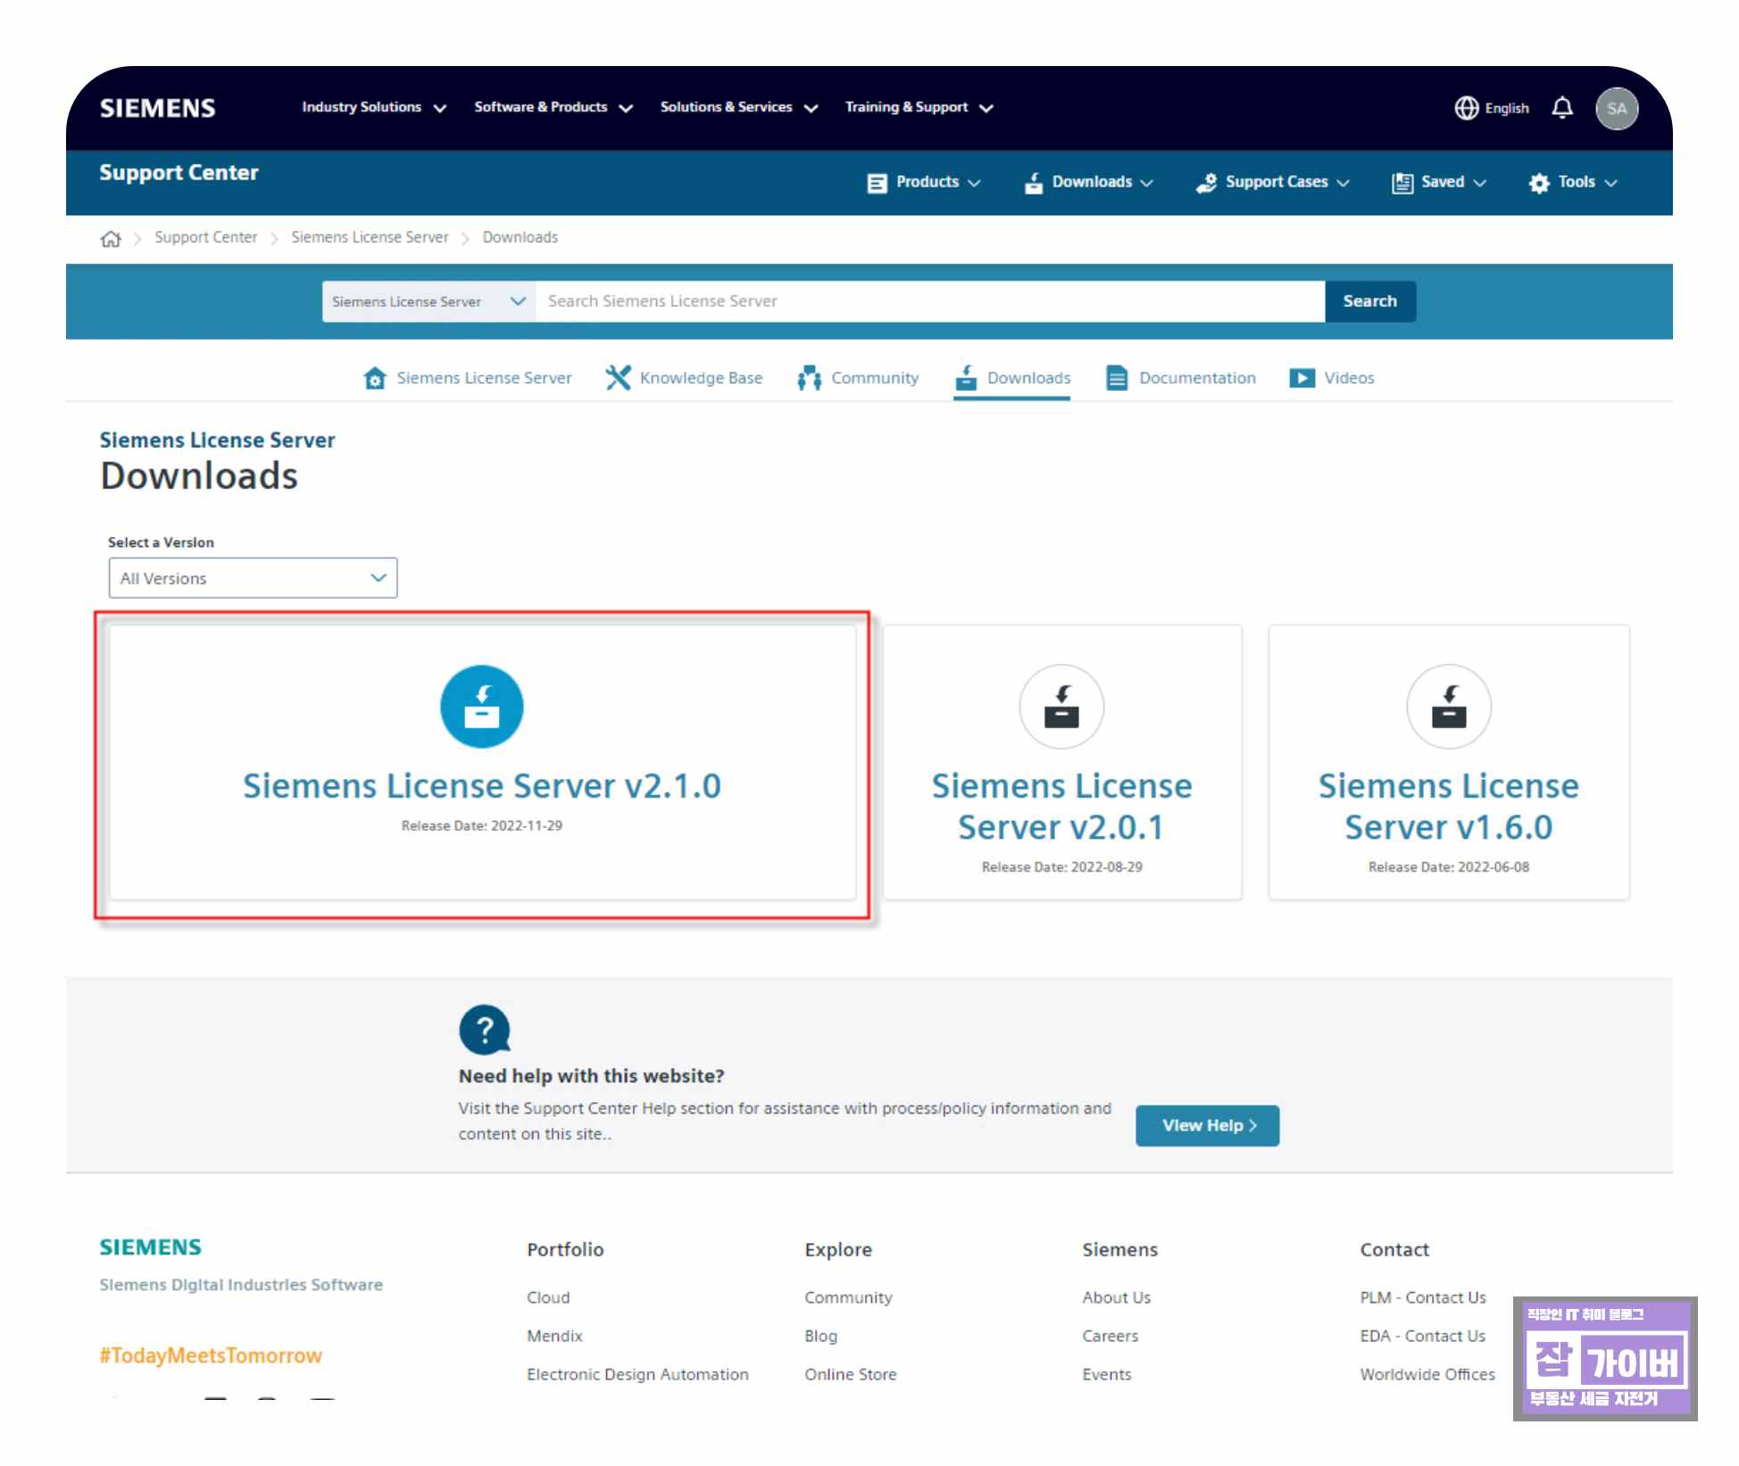Open the SA user avatar menu

[1616, 108]
